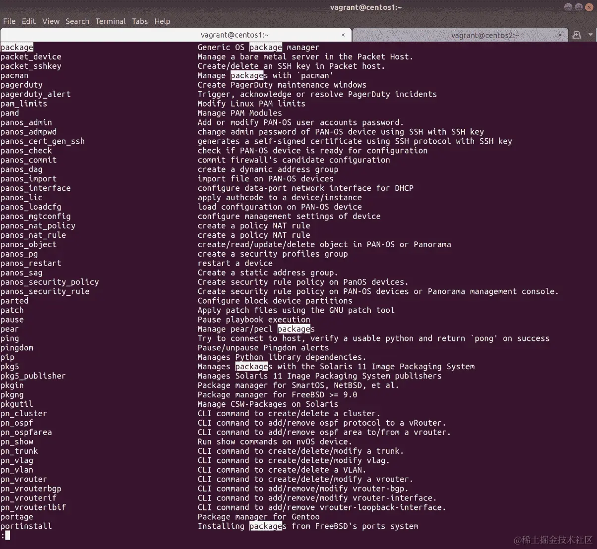597x549 pixels.
Task: Open the Tabs menu
Action: coord(140,21)
